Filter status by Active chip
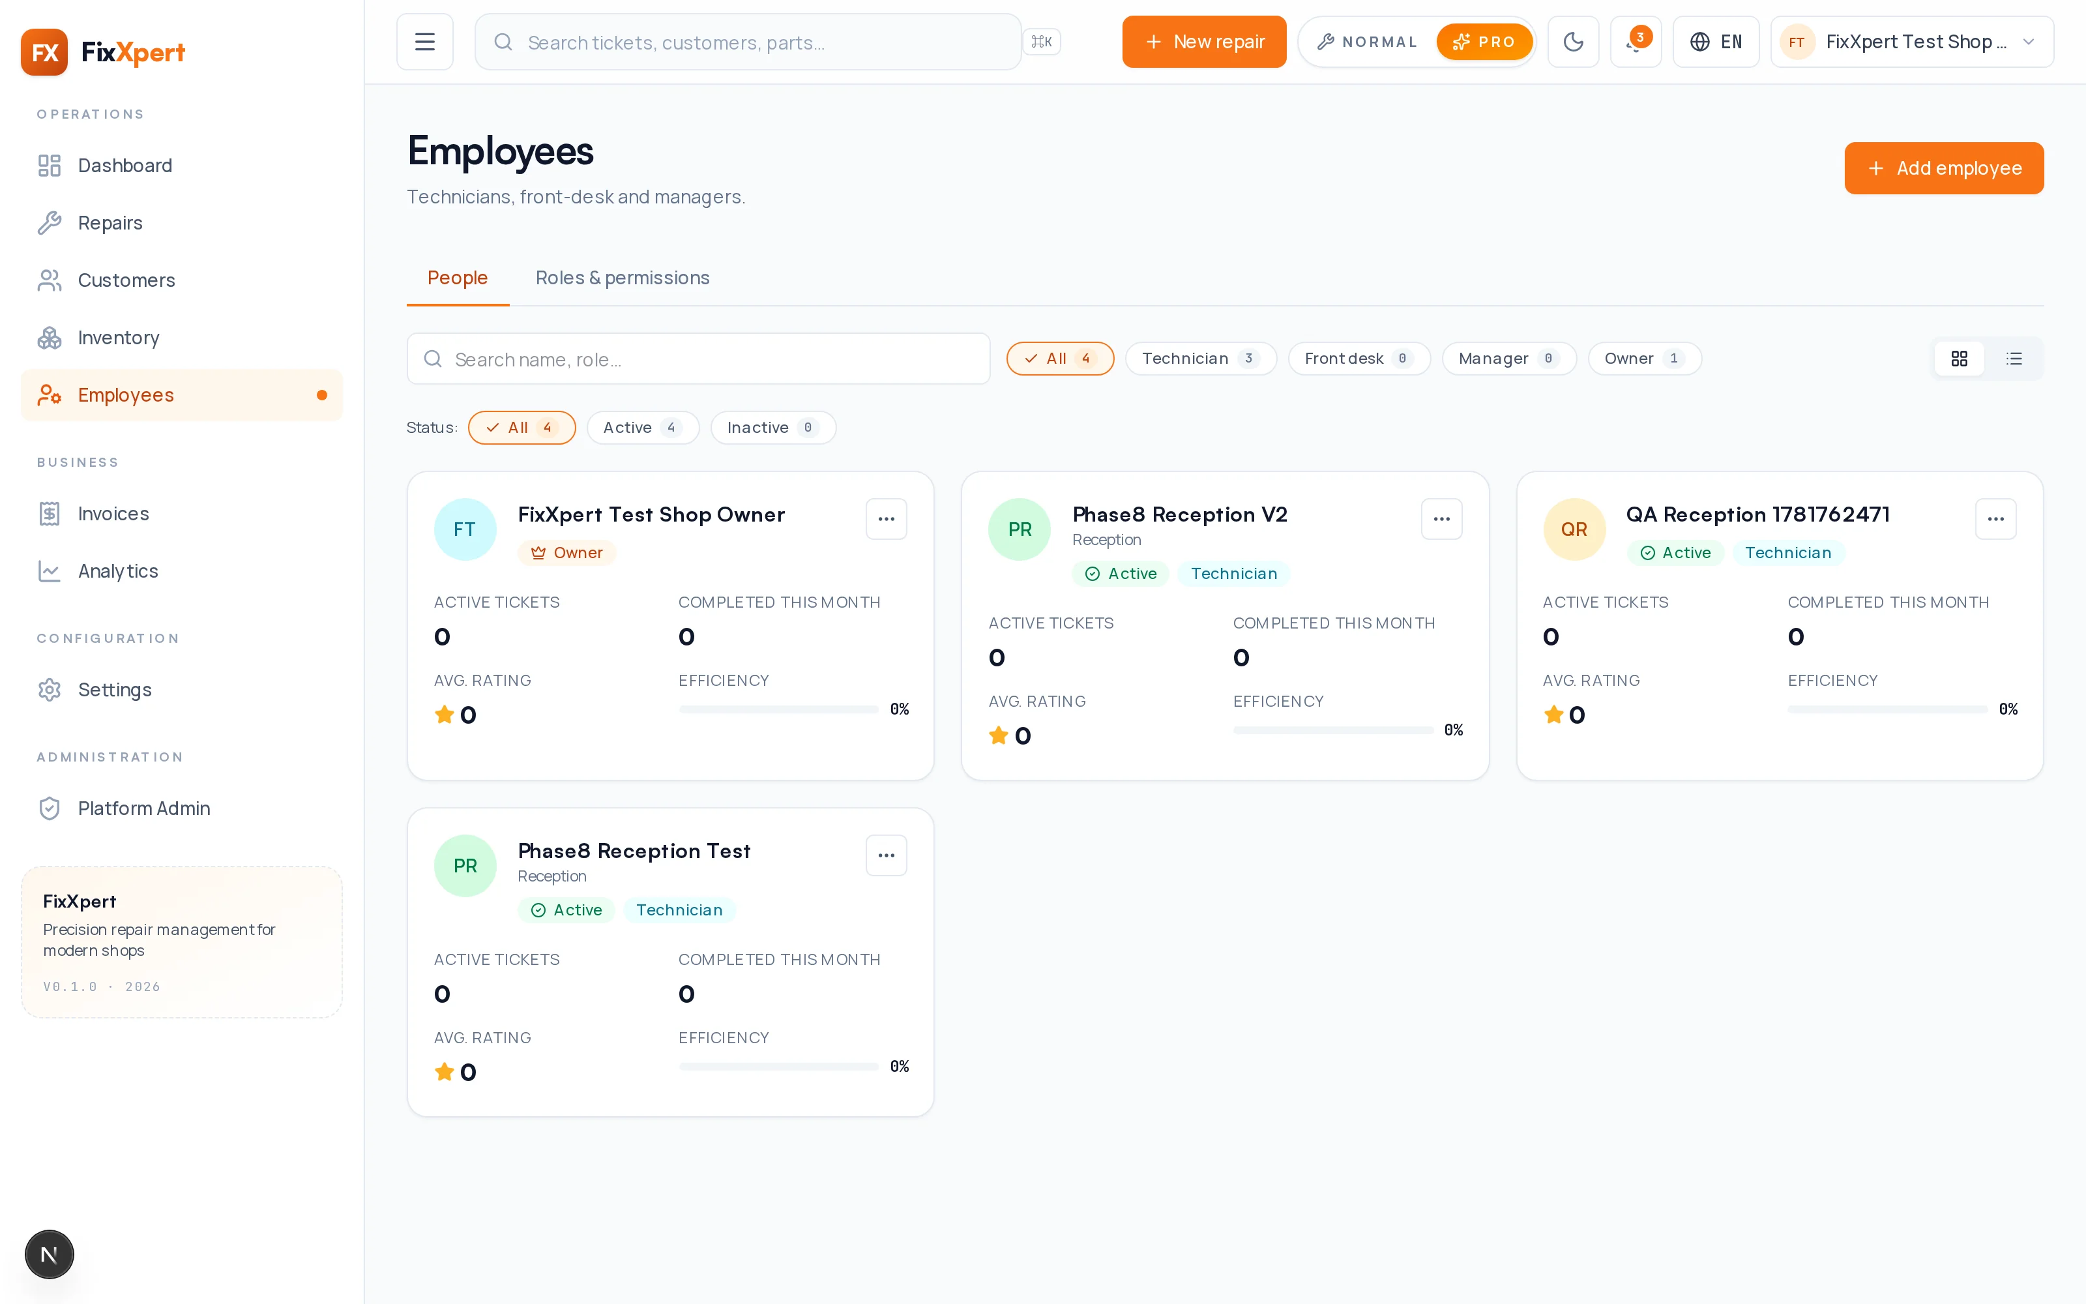2086x1304 pixels. (x=642, y=428)
